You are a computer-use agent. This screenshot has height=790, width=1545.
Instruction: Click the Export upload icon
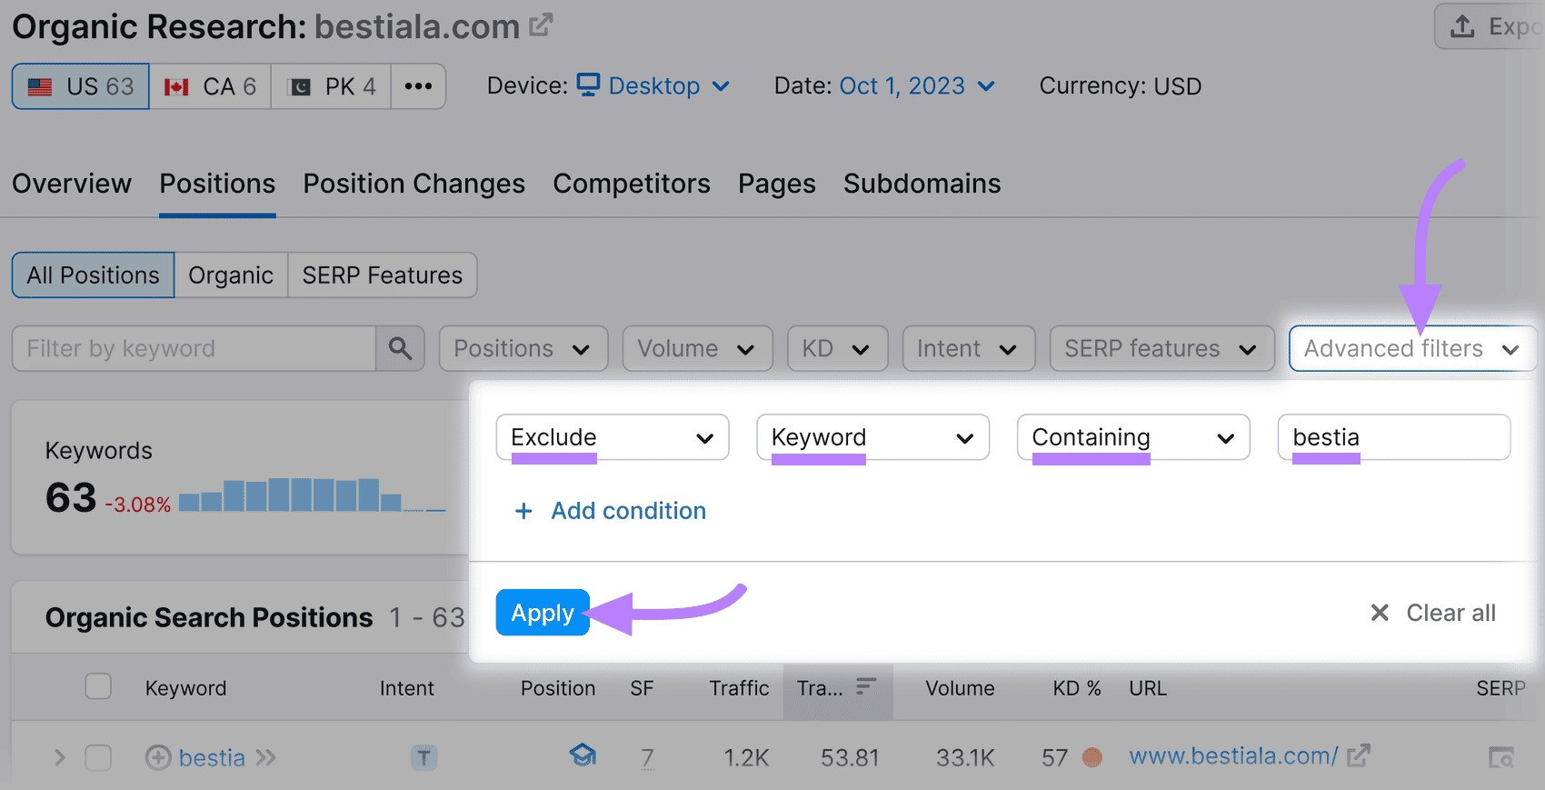coord(1462,26)
